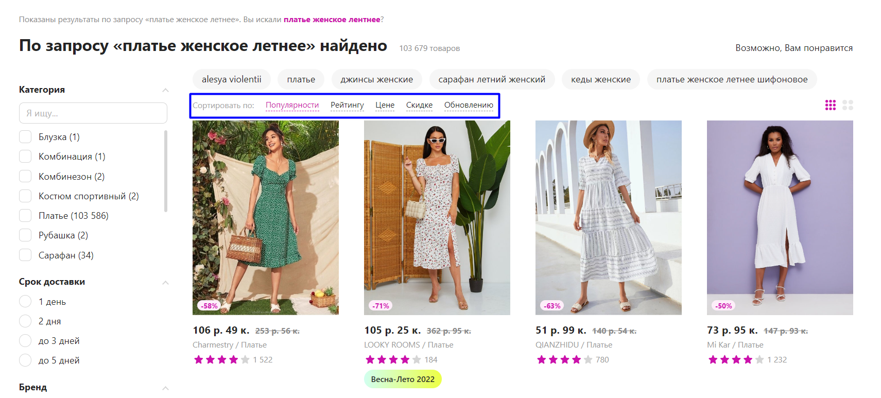Screen dimensions: 881x398
Task: Click star rating of QIANZHIDU dress
Action: (x=564, y=359)
